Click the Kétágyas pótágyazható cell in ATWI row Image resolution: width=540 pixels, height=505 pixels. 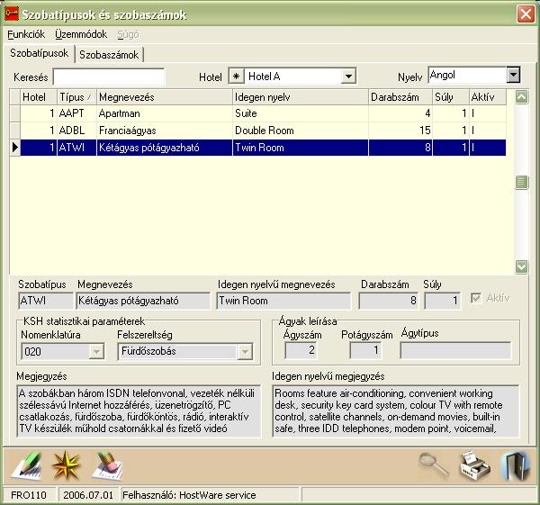coord(165,148)
